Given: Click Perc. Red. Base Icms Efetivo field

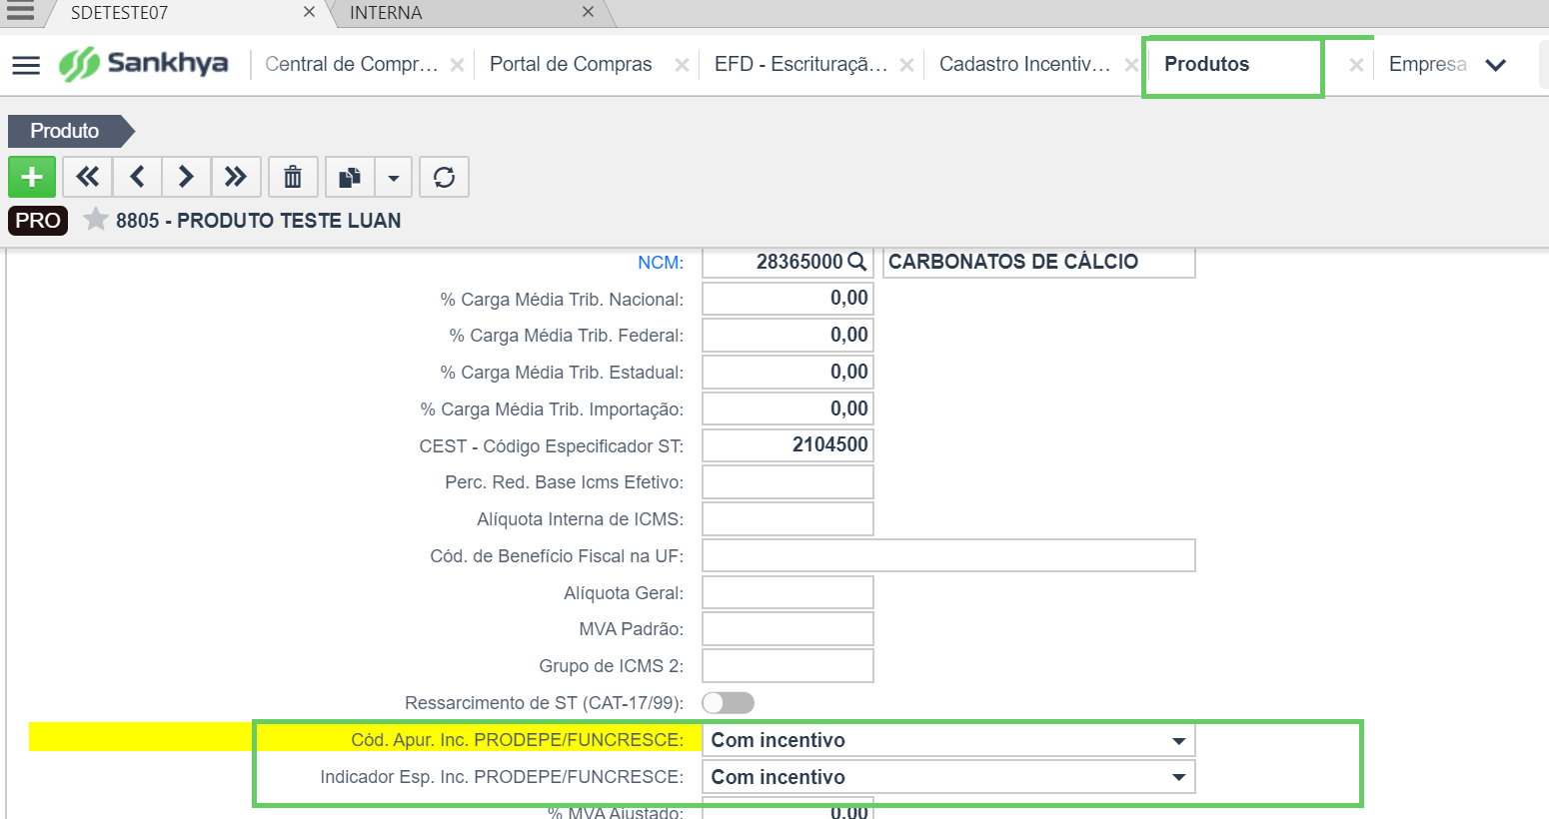Looking at the screenshot, I should click(x=787, y=482).
